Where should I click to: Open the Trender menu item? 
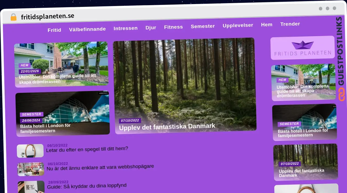pyautogui.click(x=290, y=24)
